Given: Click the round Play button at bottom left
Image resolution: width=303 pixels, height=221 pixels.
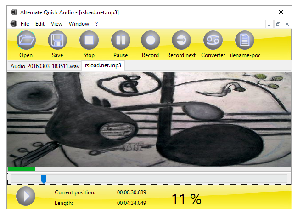Looking at the screenshot, I should pyautogui.click(x=26, y=196).
